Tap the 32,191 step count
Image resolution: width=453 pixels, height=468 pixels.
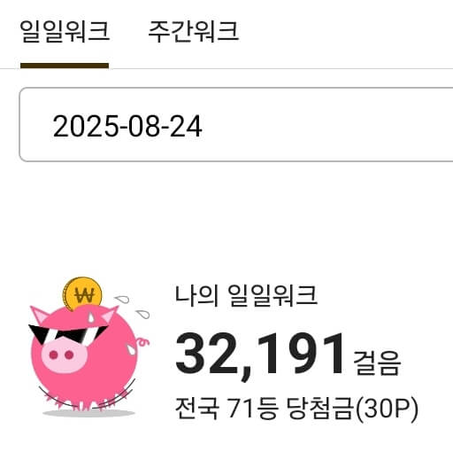(x=260, y=354)
